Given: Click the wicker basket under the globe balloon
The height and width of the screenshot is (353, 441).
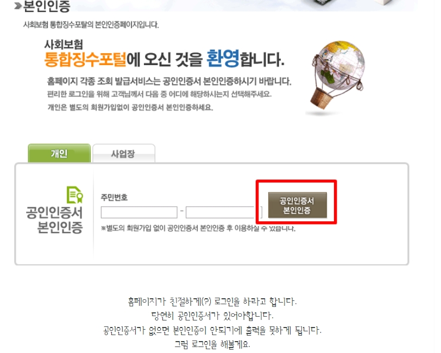Looking at the screenshot, I should pos(321,98).
